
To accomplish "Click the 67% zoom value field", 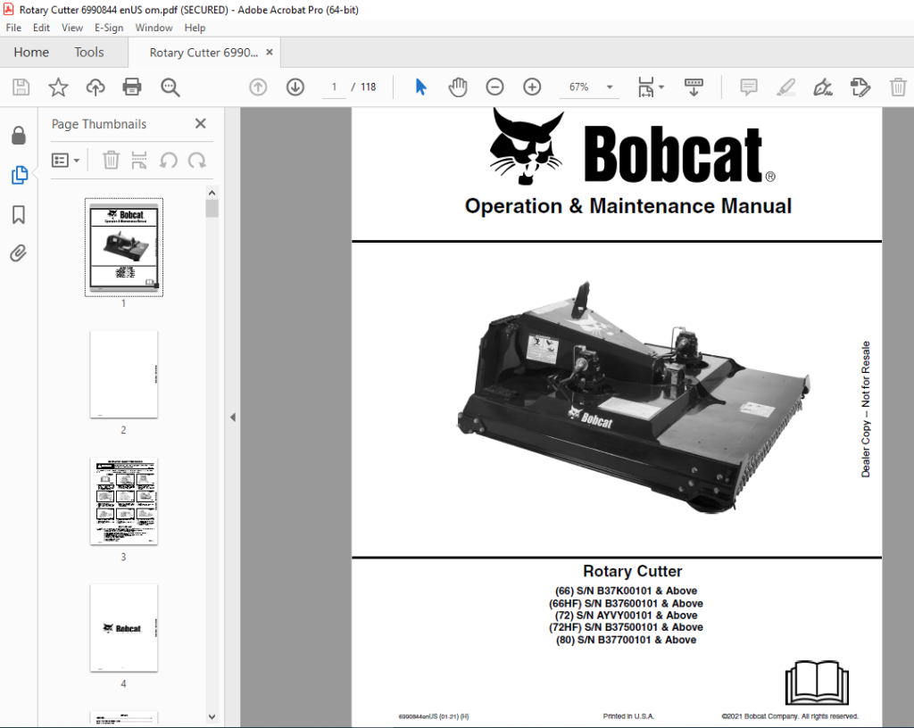I will (x=578, y=87).
